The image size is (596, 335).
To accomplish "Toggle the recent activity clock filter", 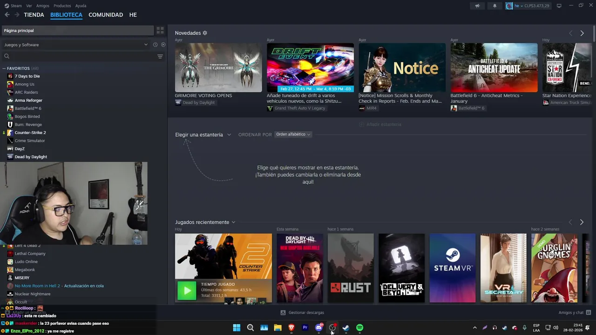I will 155,45.
